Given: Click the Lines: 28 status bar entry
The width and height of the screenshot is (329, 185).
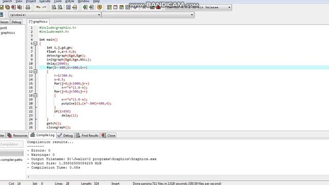Looking at the screenshot, I should 62,183.
